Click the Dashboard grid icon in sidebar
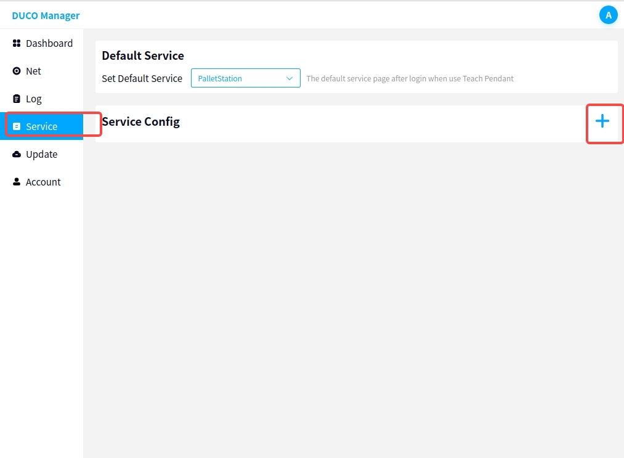This screenshot has width=624, height=458. 17,43
